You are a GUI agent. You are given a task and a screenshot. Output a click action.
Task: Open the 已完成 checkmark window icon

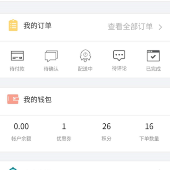click(153, 56)
